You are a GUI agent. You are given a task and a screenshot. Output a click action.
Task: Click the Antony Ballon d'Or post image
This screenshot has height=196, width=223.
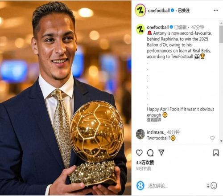coord(66,98)
